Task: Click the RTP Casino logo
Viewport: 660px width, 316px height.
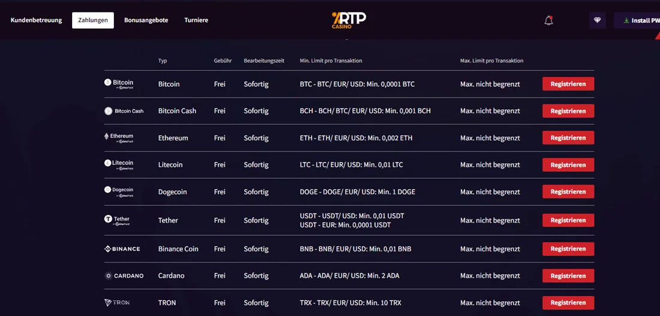Action: (349, 20)
